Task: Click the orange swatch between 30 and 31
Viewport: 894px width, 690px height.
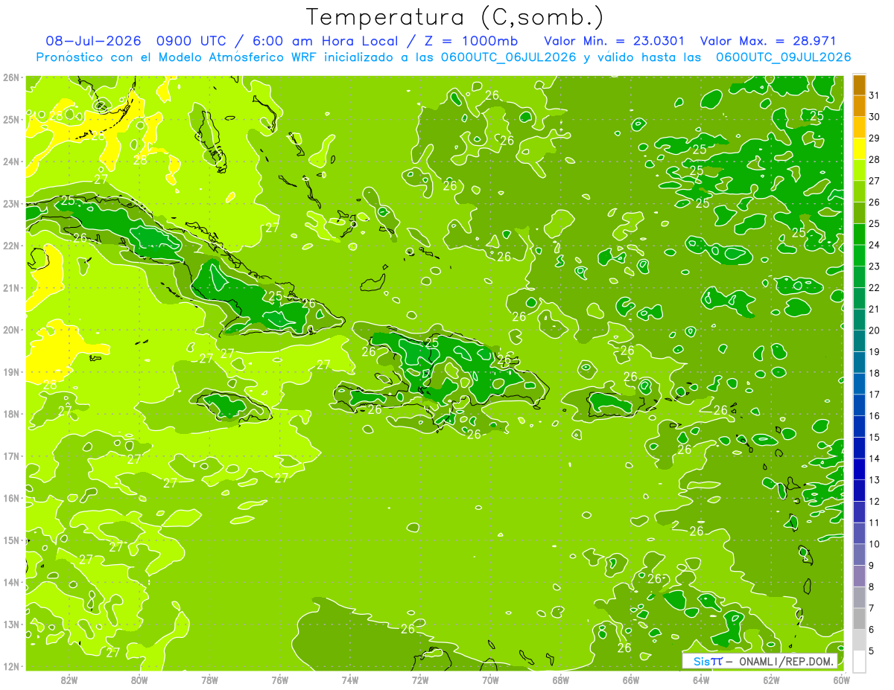Action: (x=859, y=106)
